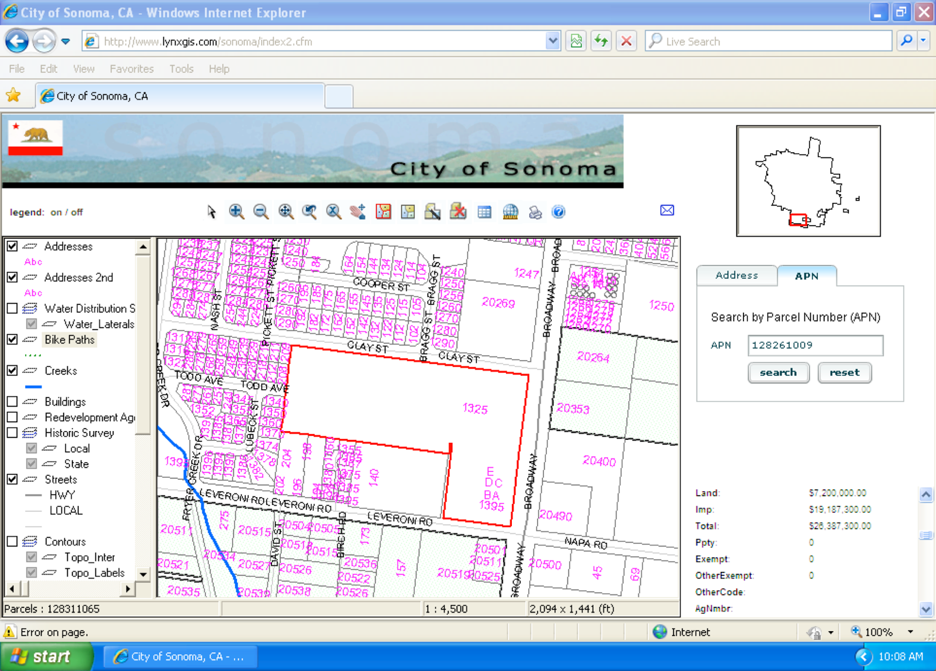The image size is (936, 671).
Task: Click the blue parcel map tool
Action: tap(408, 212)
